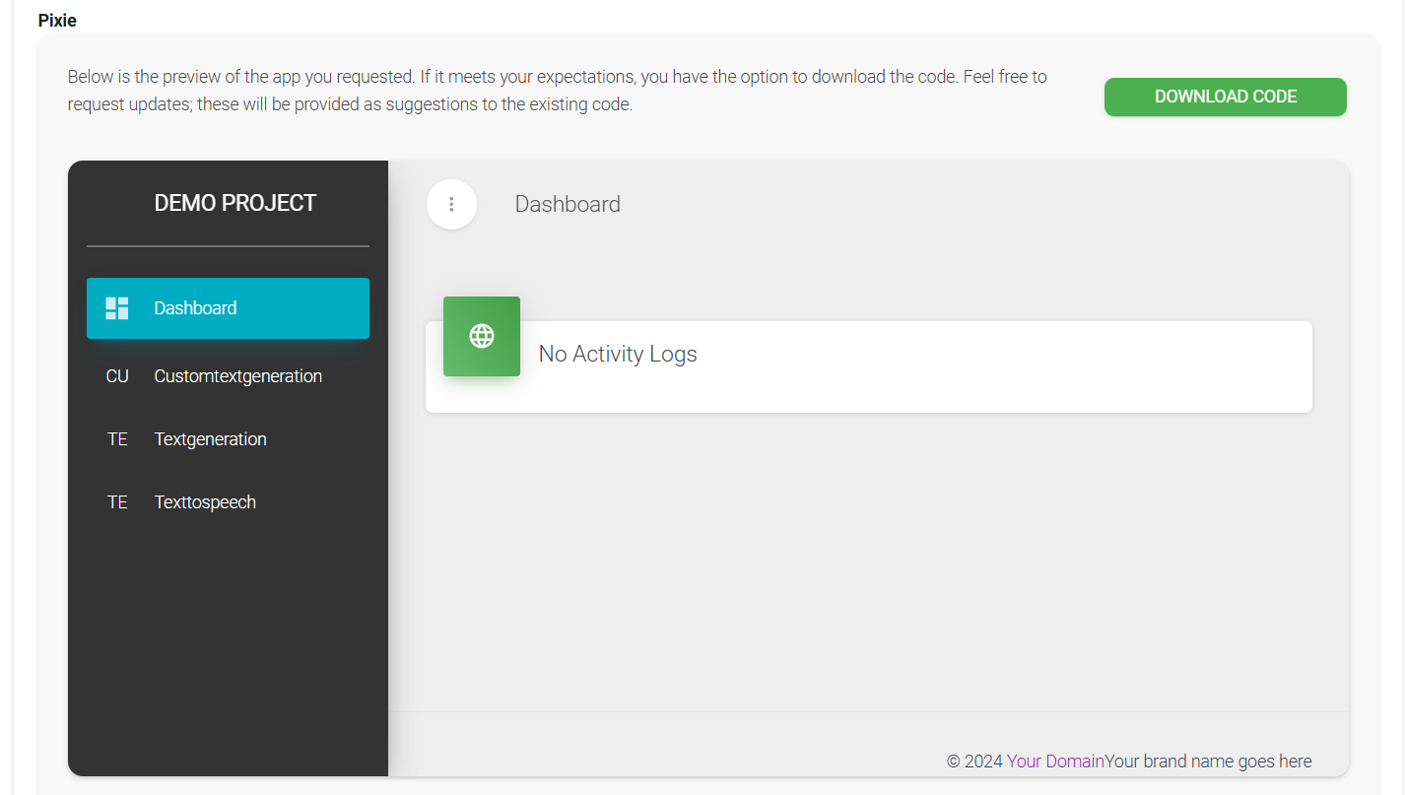Click the Dashboard page heading
Screen dimensions: 1405x795
coord(568,204)
